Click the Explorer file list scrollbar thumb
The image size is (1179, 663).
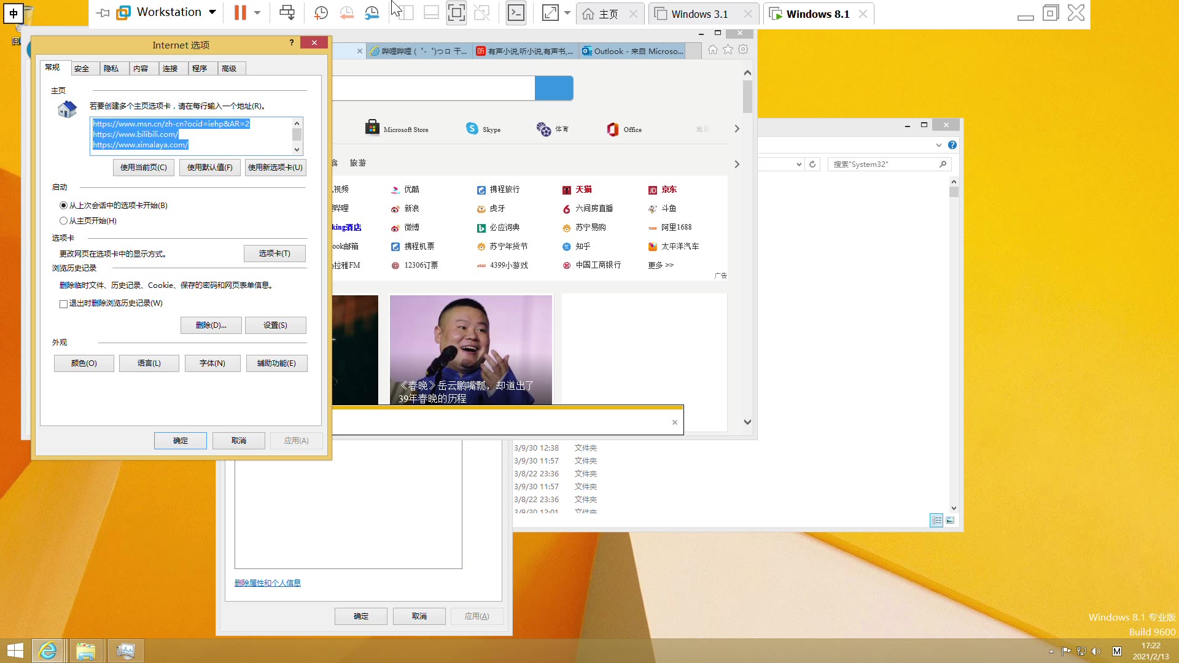click(954, 192)
